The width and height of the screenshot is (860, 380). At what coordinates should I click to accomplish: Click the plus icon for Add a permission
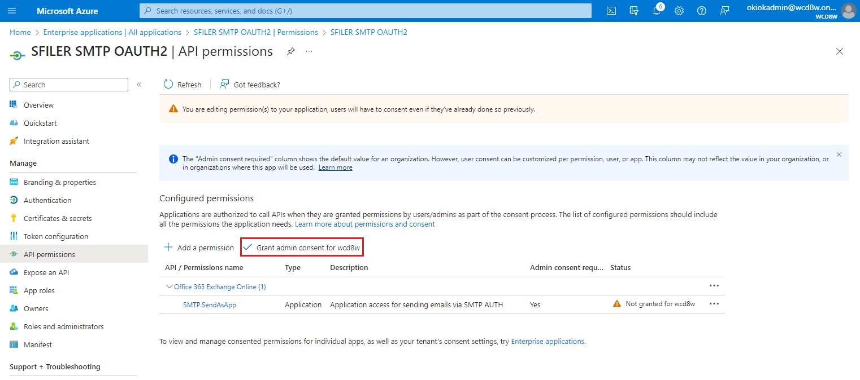coord(168,248)
